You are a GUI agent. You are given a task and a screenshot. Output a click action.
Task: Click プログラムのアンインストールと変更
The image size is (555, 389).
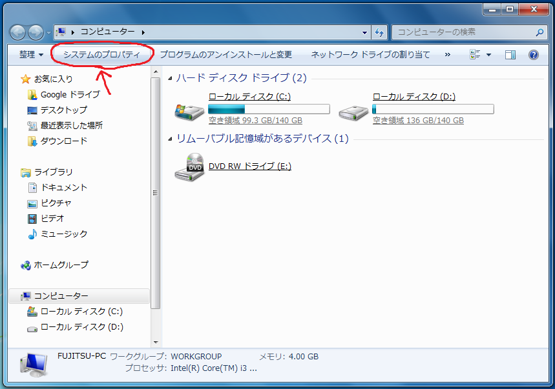point(226,54)
